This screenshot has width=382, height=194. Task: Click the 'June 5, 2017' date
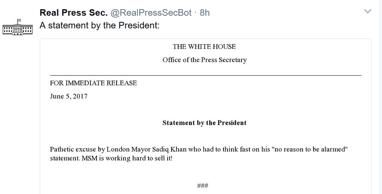(x=69, y=96)
